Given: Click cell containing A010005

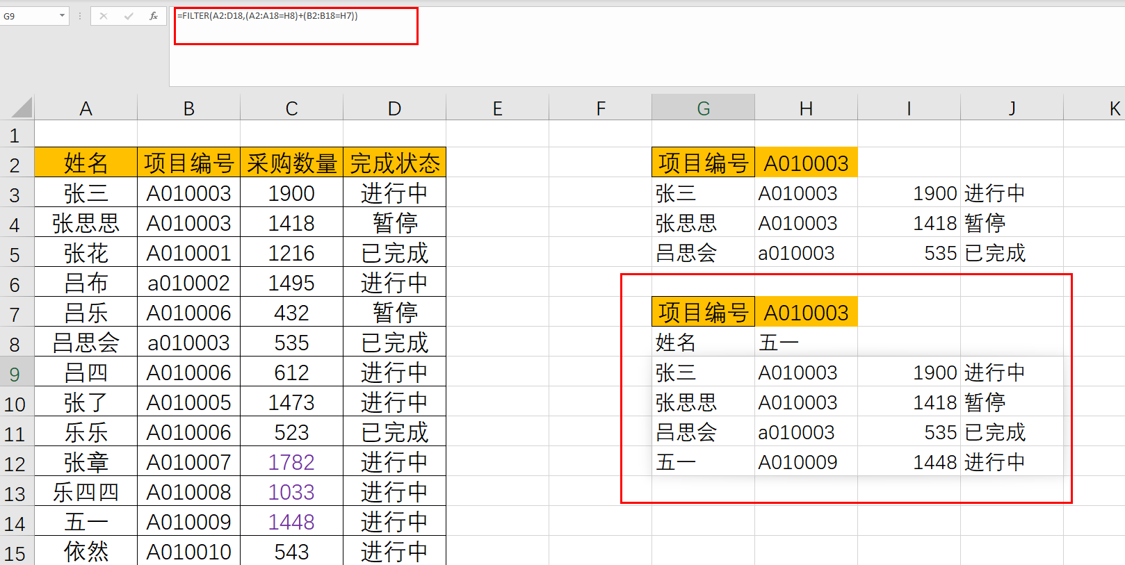Looking at the screenshot, I should point(188,402).
